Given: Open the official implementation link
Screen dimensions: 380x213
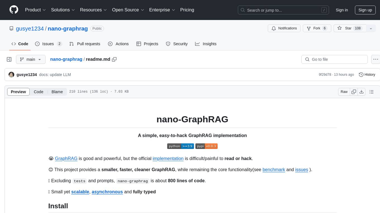Looking at the screenshot, I should (x=168, y=158).
